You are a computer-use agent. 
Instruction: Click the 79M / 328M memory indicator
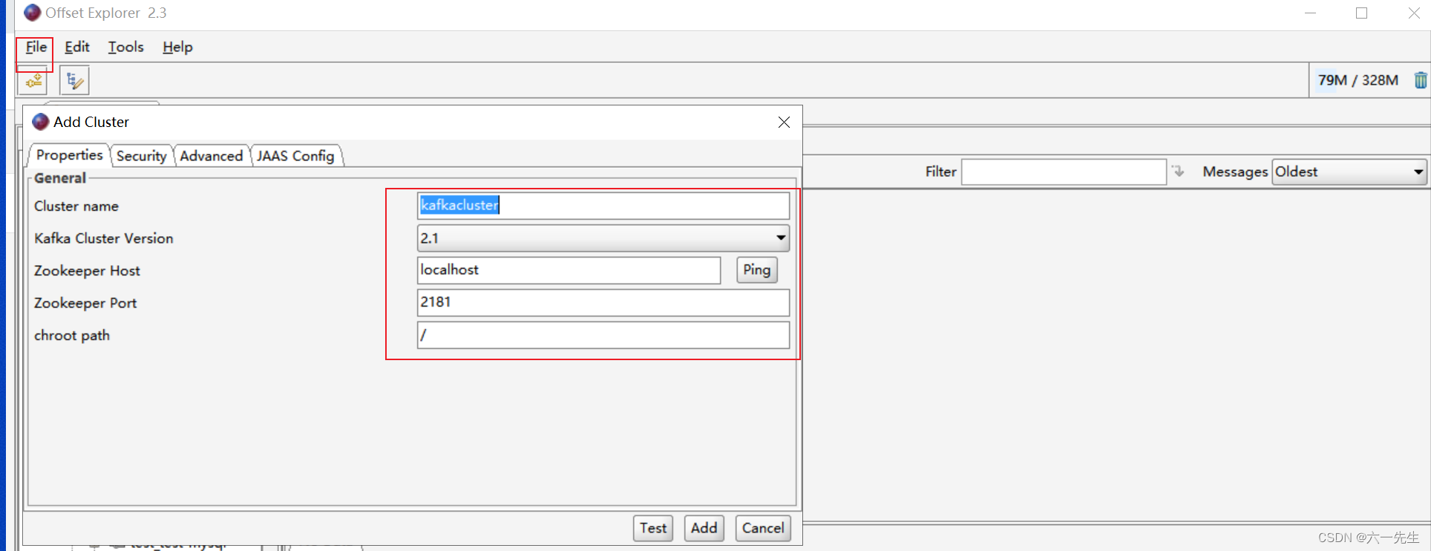click(1358, 80)
